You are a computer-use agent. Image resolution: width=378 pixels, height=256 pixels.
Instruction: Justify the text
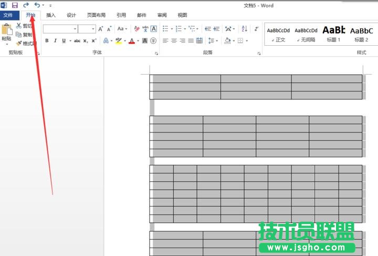[191, 41]
